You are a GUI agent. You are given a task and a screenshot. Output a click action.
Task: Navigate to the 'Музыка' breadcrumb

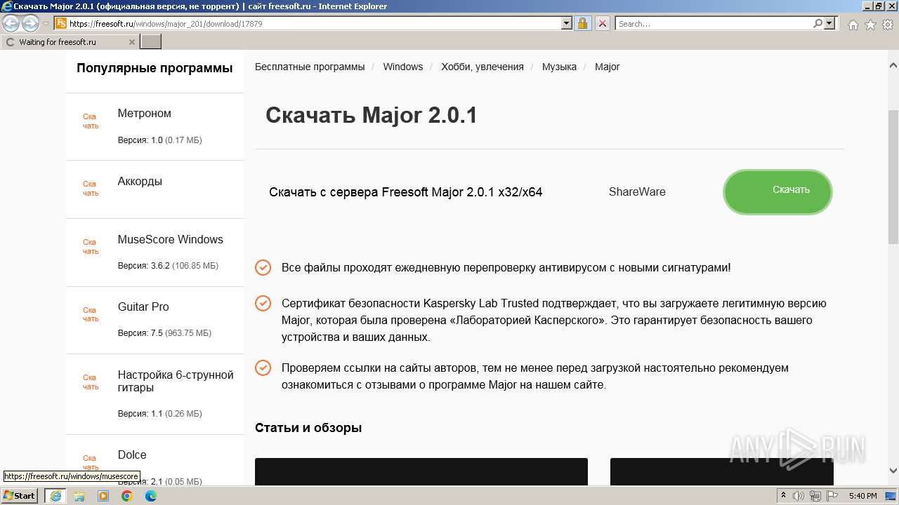[559, 67]
